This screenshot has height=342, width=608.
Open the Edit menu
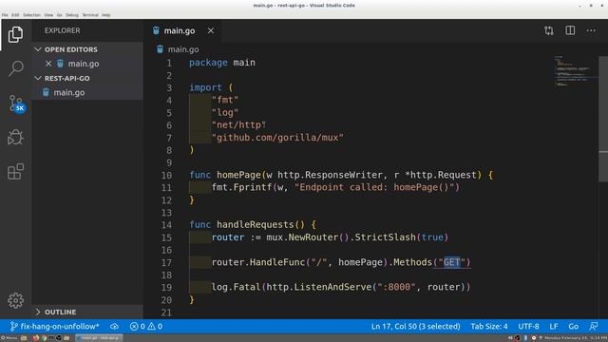(15, 15)
